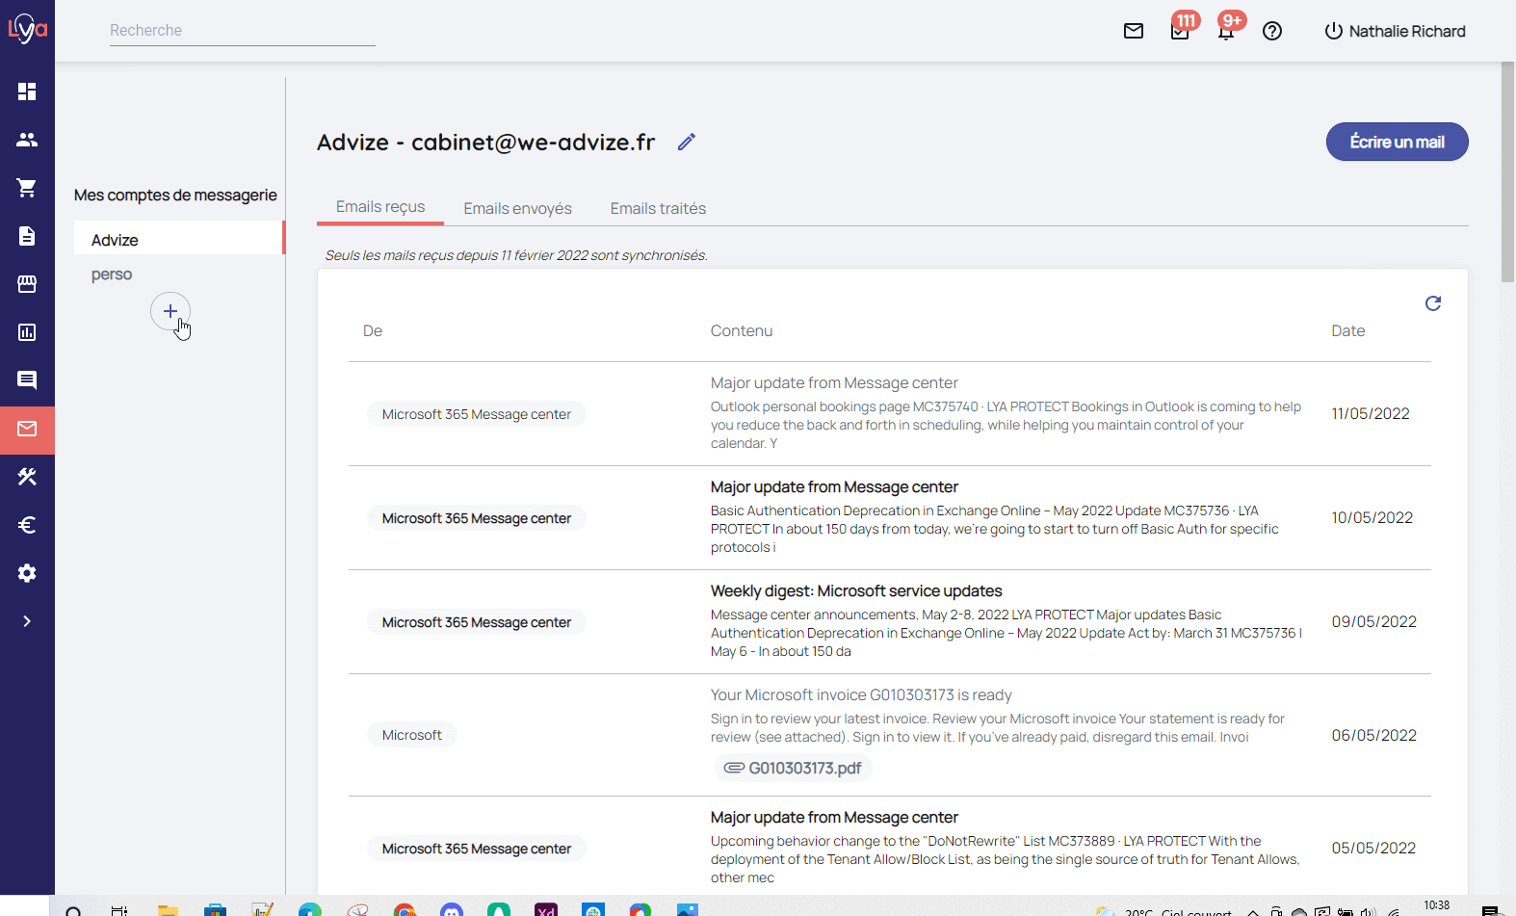
Task: Open the envelope icon in top bar
Action: pyautogui.click(x=1134, y=31)
